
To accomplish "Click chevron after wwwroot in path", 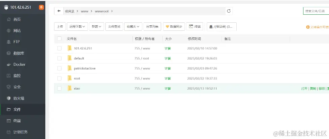I will [x=112, y=11].
